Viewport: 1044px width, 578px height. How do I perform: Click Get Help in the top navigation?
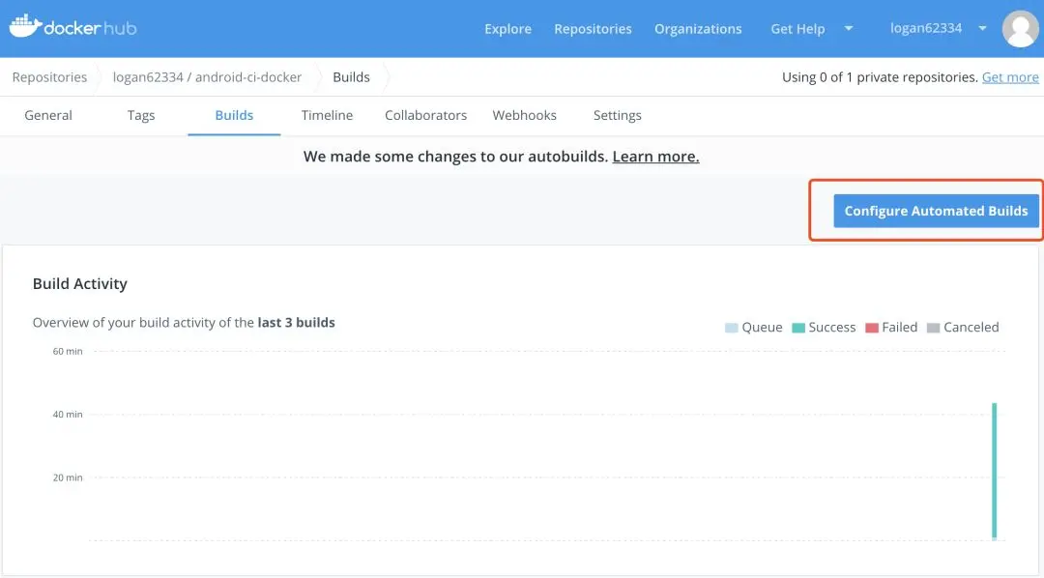(x=797, y=29)
